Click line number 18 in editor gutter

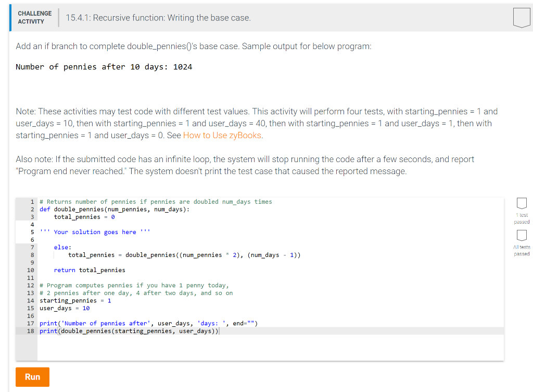31,331
